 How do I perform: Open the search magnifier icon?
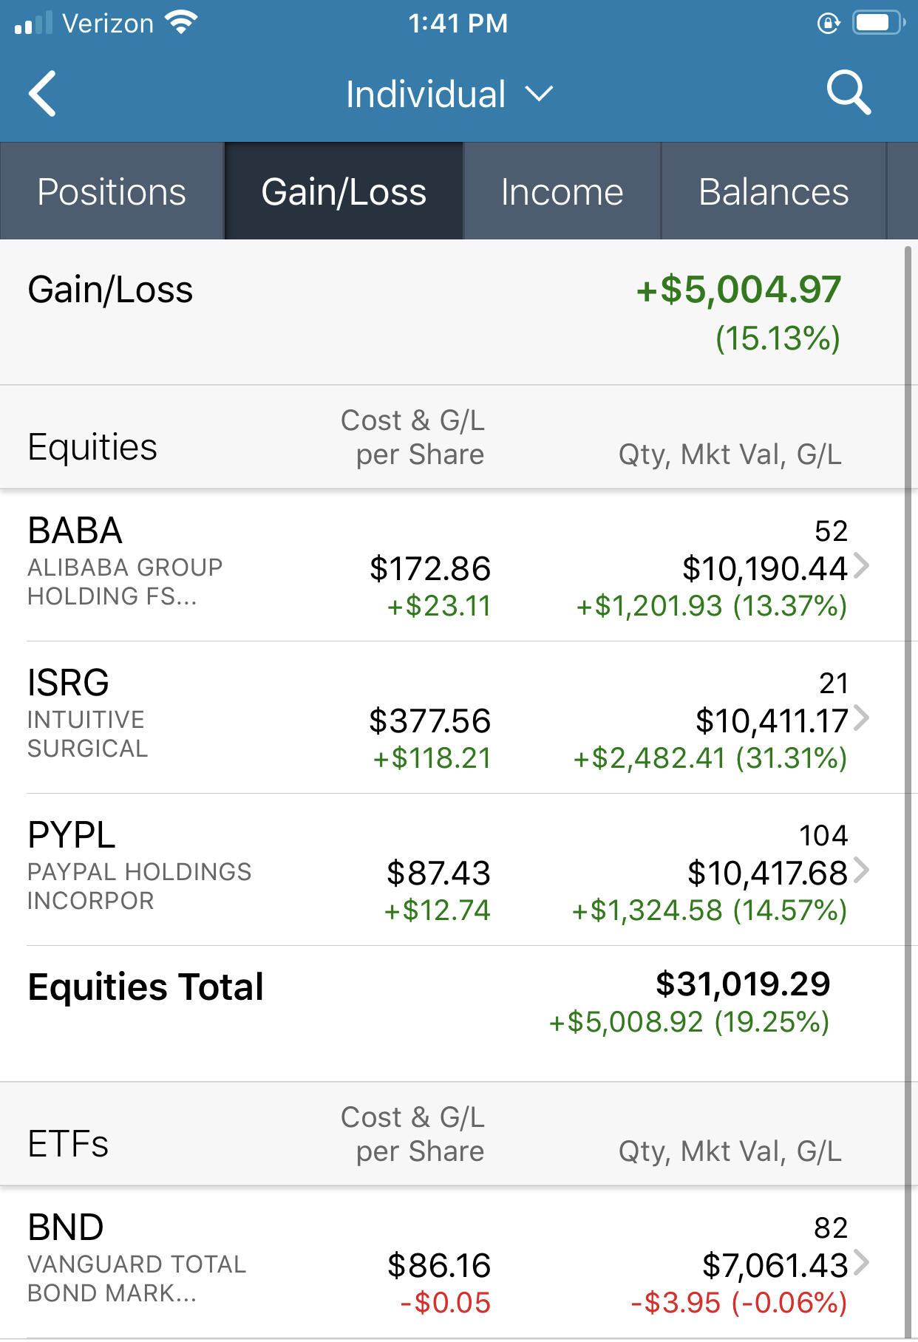(849, 92)
